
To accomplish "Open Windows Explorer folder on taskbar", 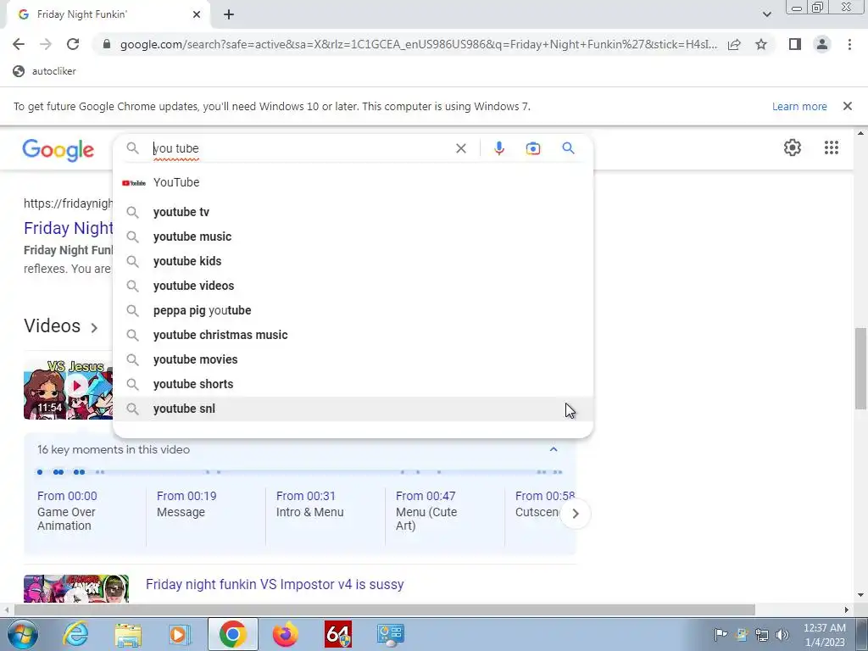I will point(128,634).
